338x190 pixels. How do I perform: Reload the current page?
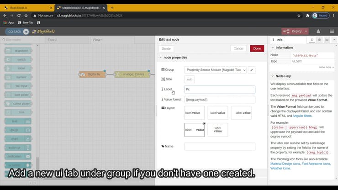tap(19, 16)
